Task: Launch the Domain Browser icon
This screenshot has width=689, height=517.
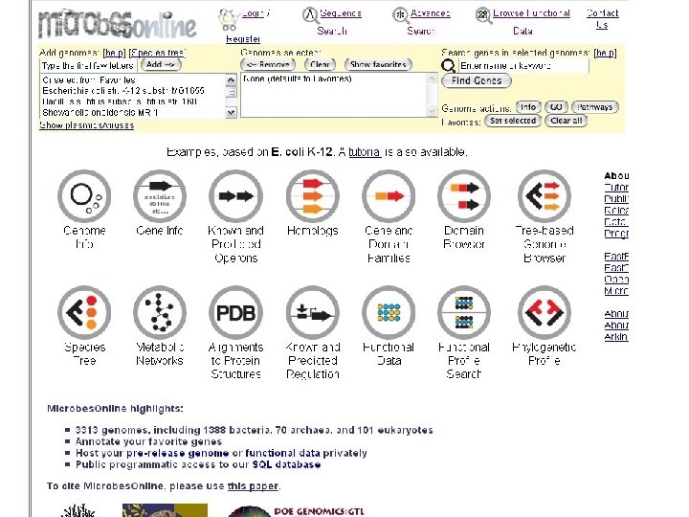Action: click(x=464, y=196)
